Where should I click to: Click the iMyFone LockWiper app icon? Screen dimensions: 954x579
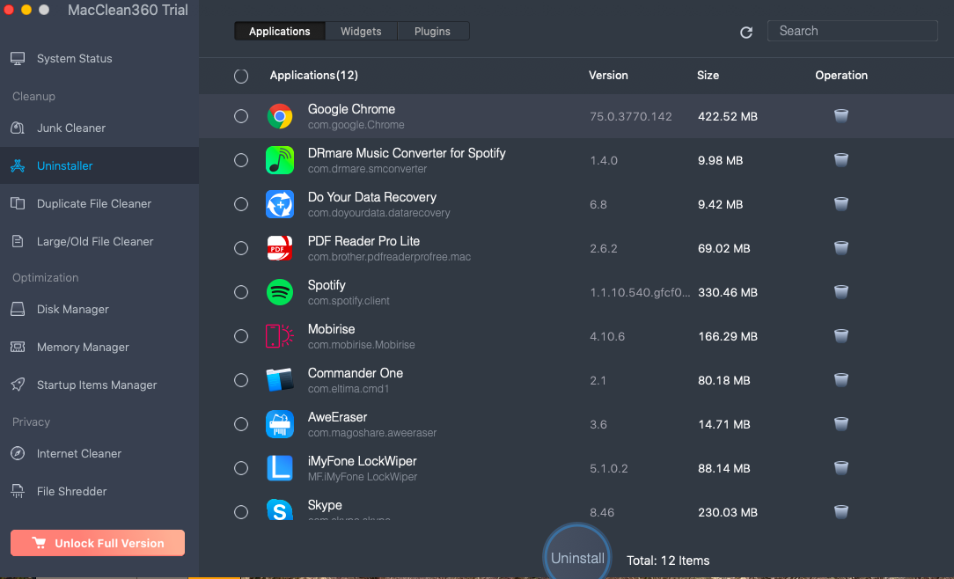280,468
